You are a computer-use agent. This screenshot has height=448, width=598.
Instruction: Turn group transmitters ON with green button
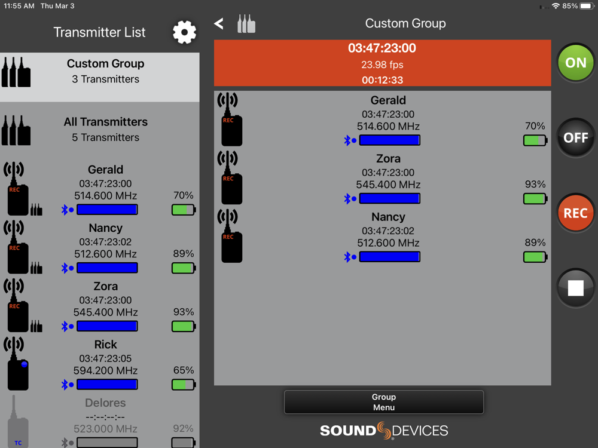point(575,63)
